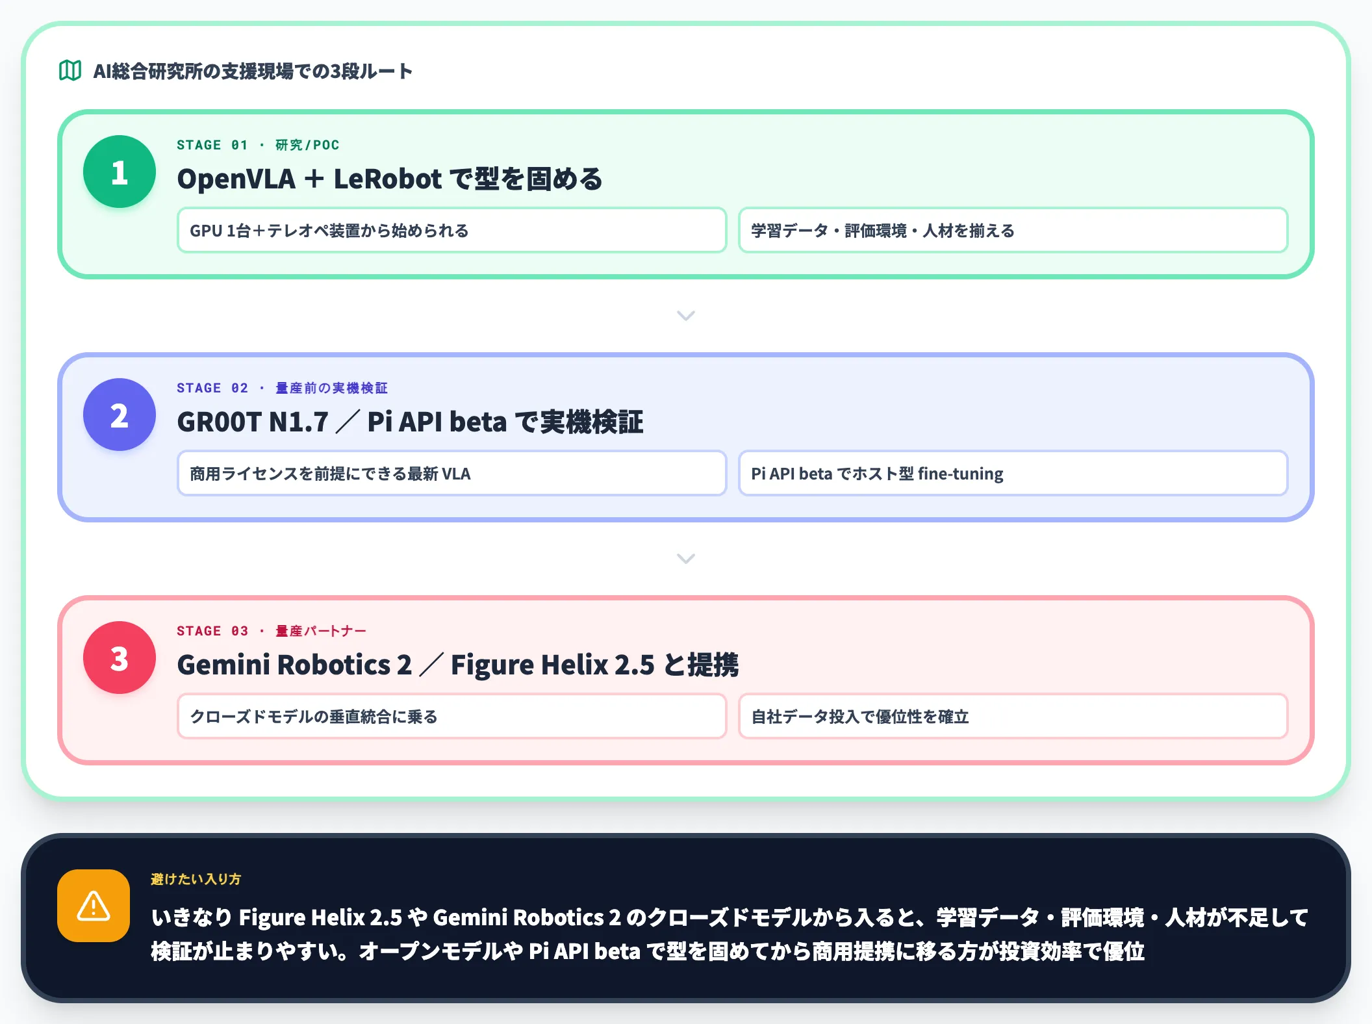Expand the chevron between stage 2 and 3
Viewport: 1372px width, 1024px height.
[686, 559]
